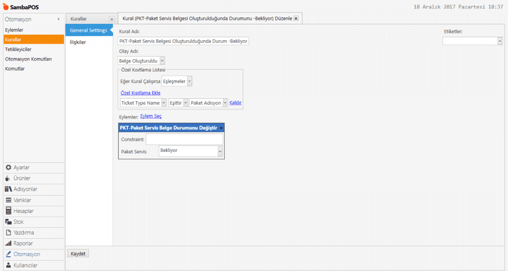Open Hesaplar section with calculator icon
Screen dimensions: 508x271
tap(23, 211)
